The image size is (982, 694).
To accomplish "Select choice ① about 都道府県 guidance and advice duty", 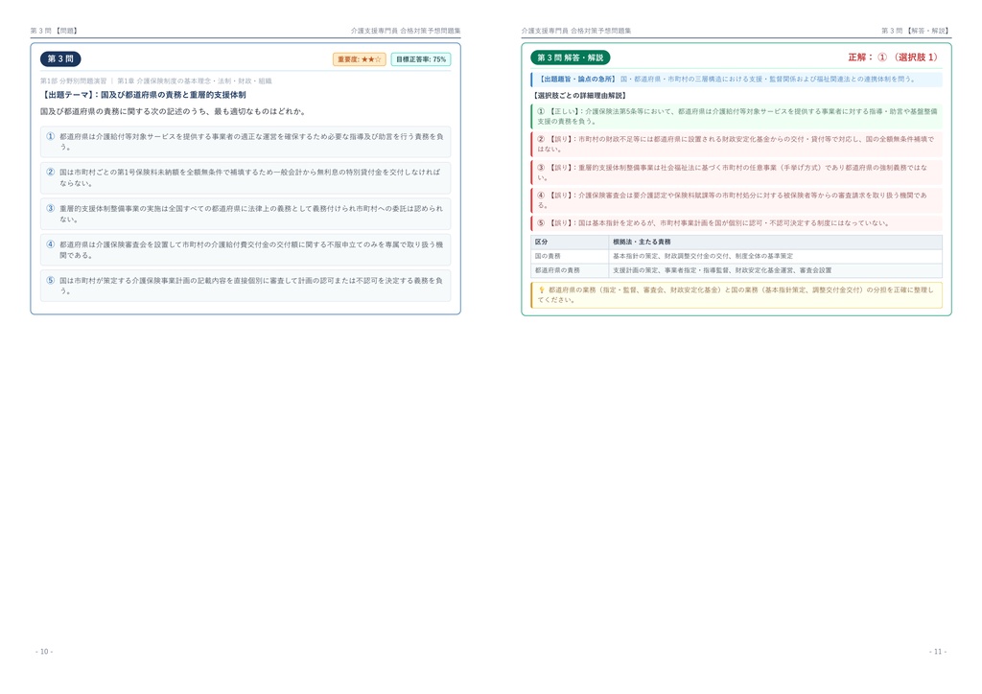I will click(x=245, y=142).
